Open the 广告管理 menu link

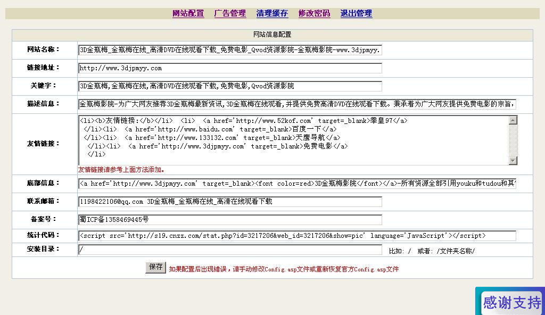click(230, 13)
